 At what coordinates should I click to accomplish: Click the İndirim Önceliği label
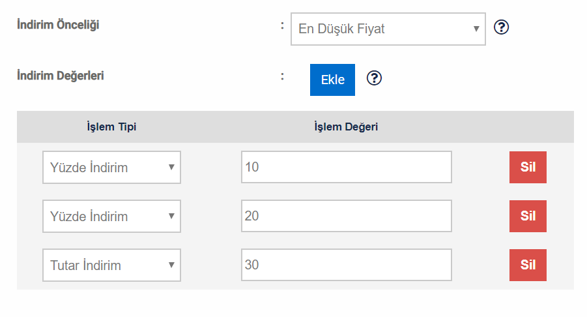coord(58,25)
